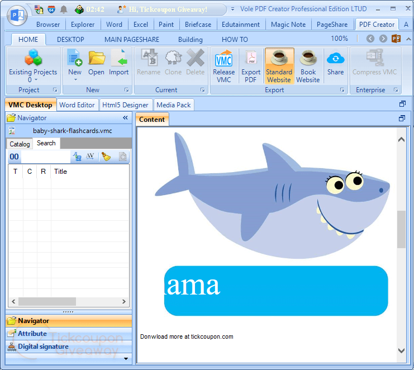Screen dimensions: 414x370
Task: Open Existing Projects list
Action: 33,66
